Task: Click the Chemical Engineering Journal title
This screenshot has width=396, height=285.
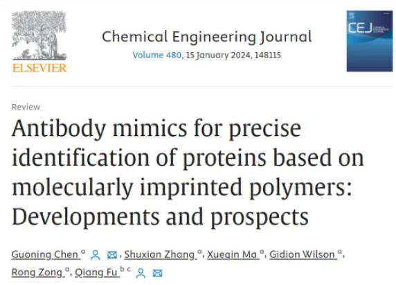Action: [x=207, y=37]
